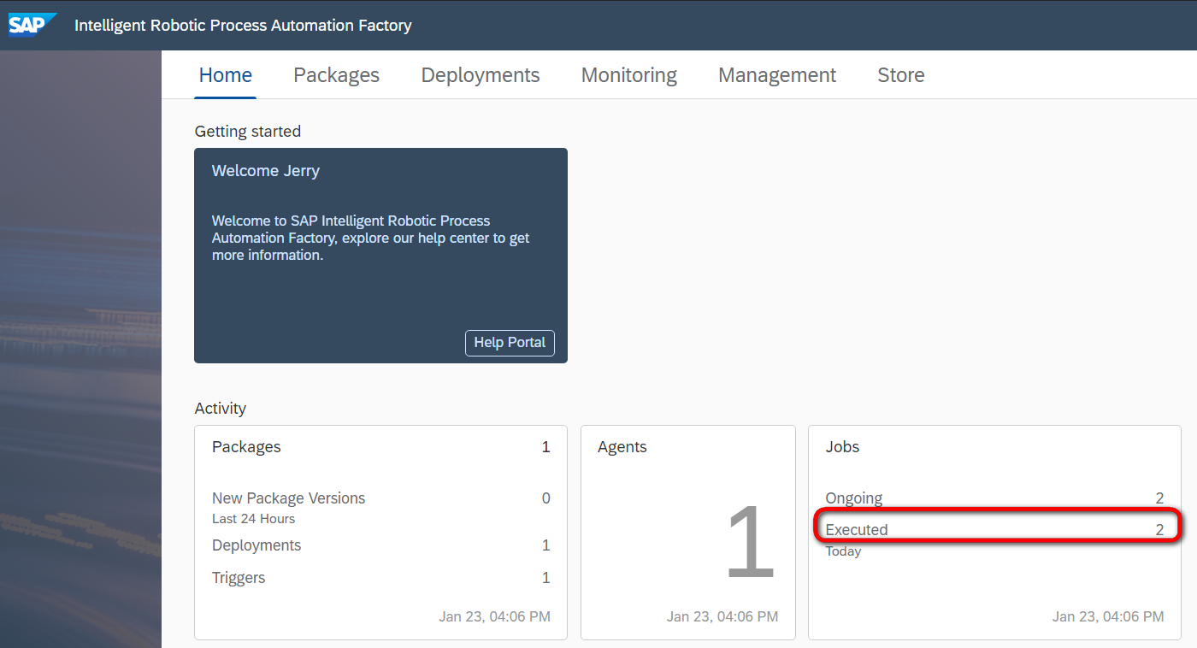Open Deployments row in Packages tile
This screenshot has height=648, width=1197.
point(380,545)
